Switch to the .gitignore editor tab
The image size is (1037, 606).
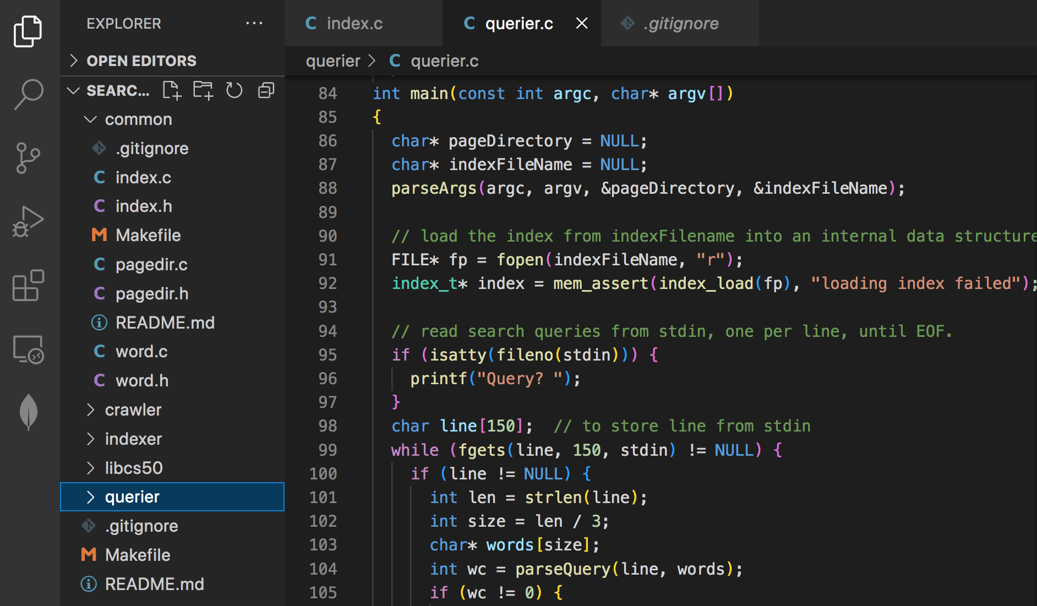pyautogui.click(x=680, y=23)
